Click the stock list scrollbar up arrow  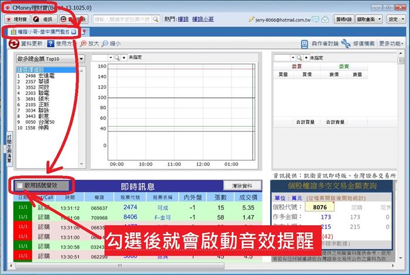81,71
